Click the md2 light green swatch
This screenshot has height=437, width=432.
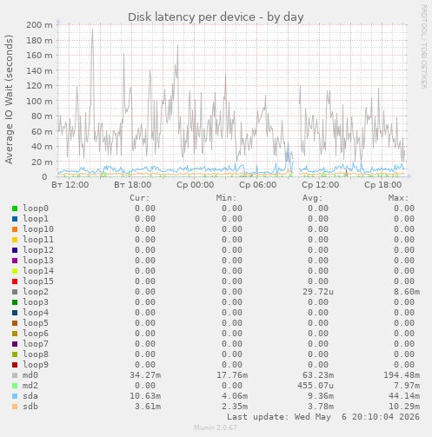click(x=15, y=386)
